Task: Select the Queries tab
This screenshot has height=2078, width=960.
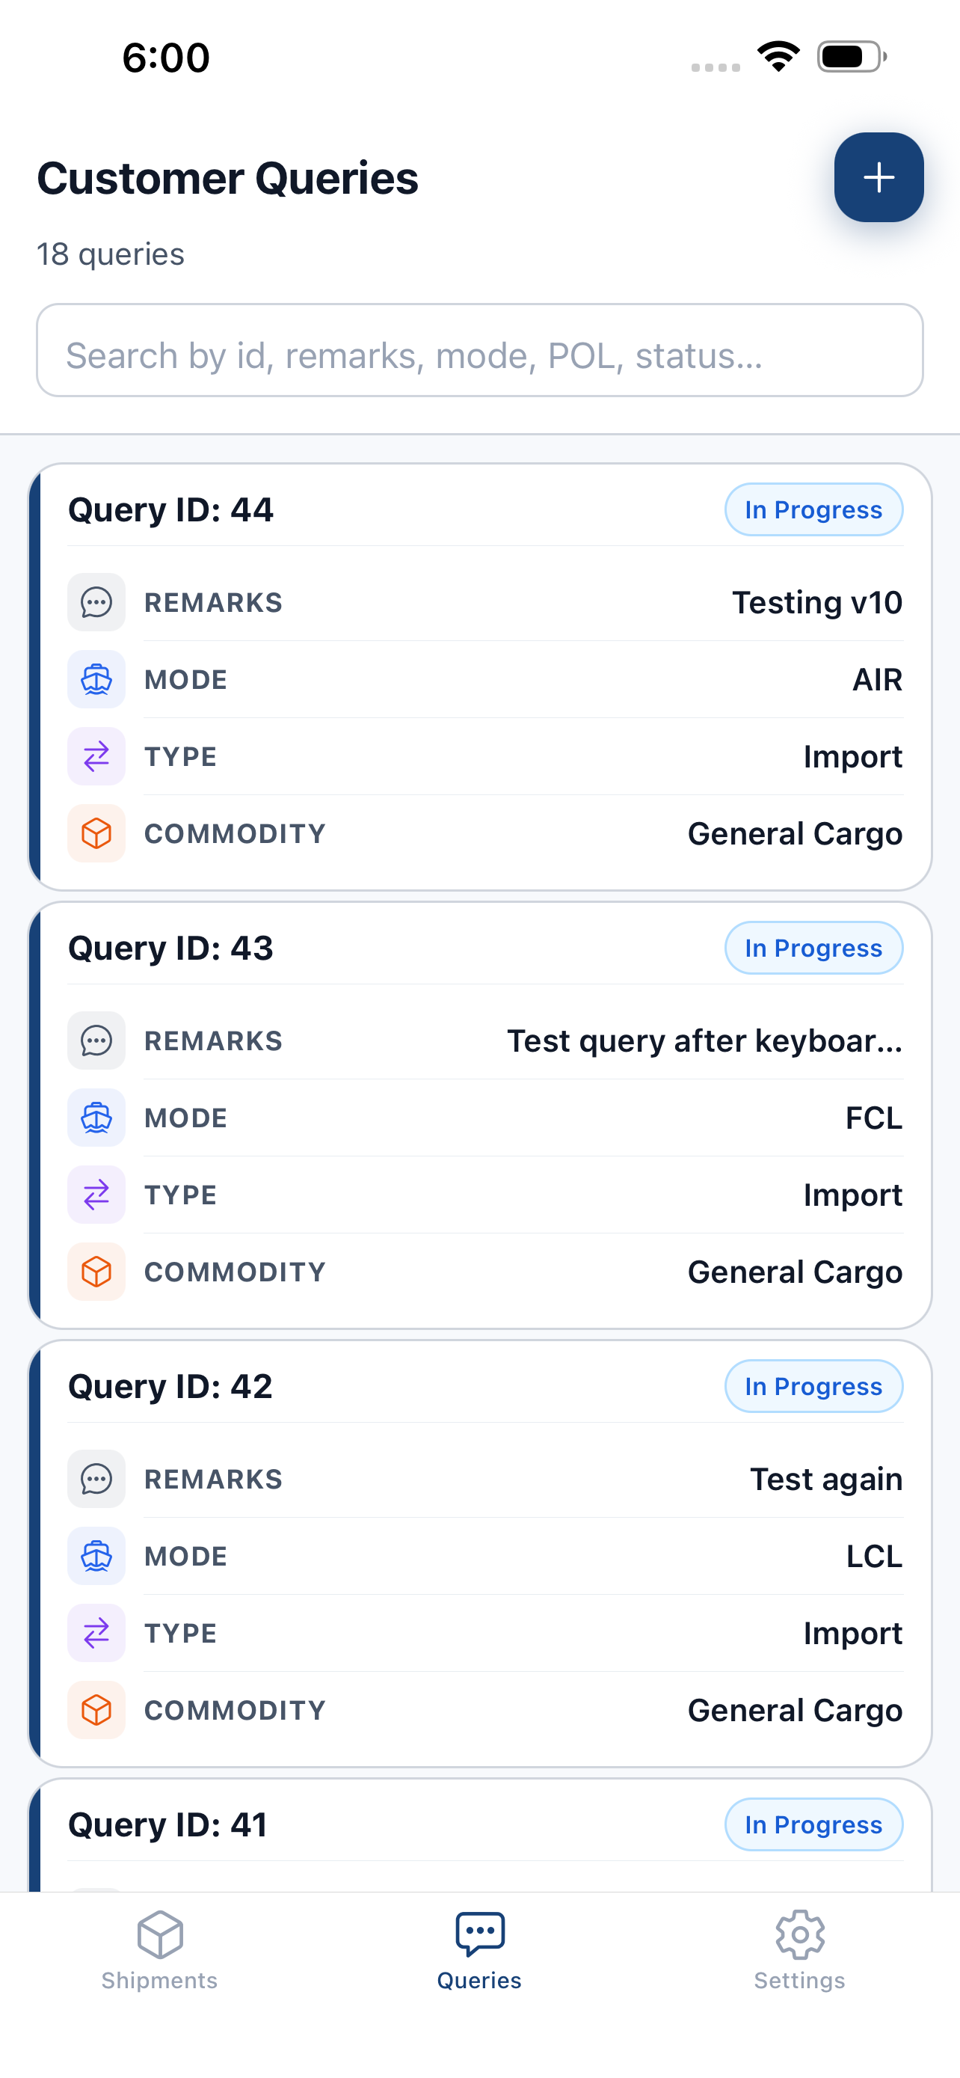Action: 479,1951
